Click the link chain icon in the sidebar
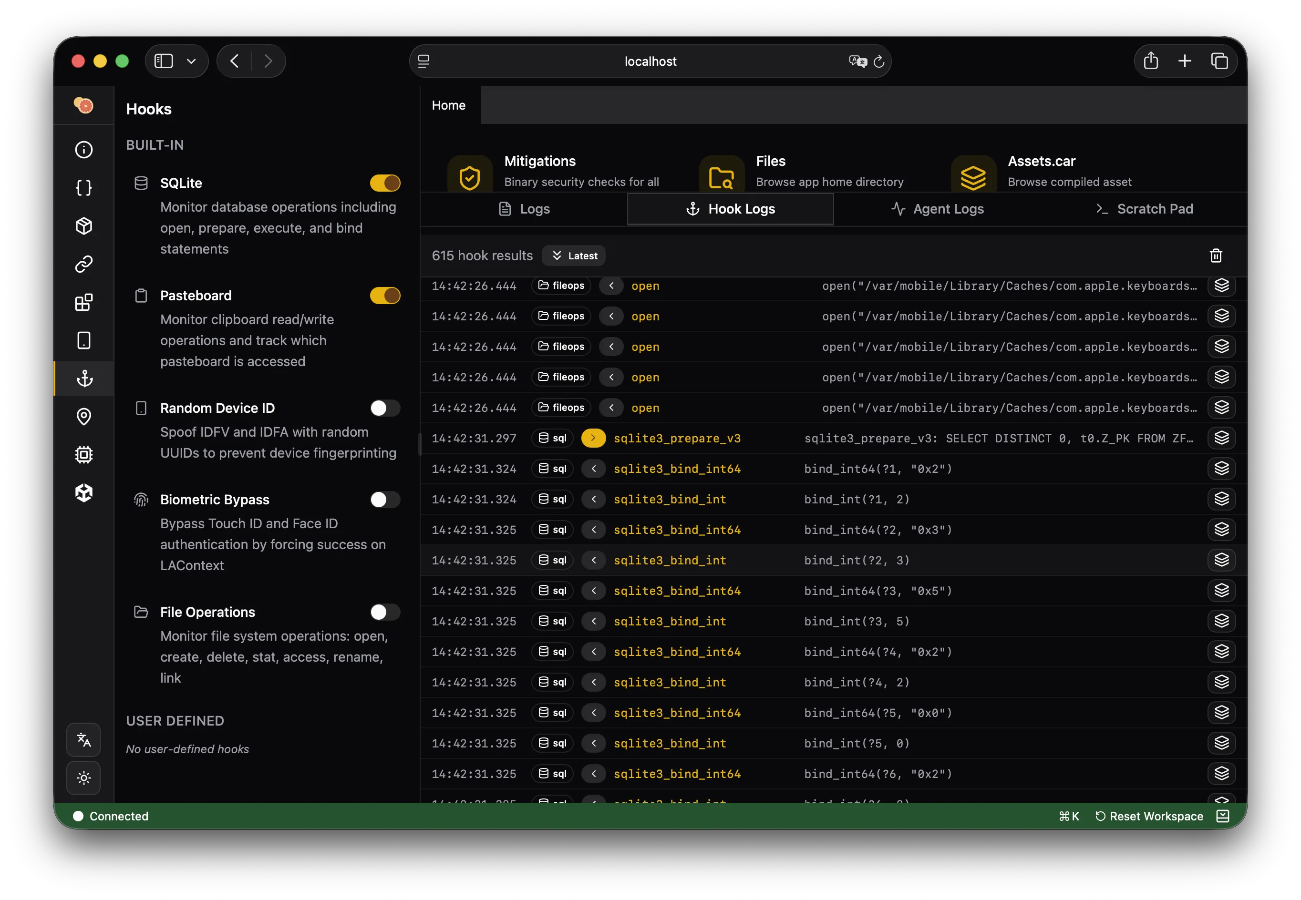 83,264
